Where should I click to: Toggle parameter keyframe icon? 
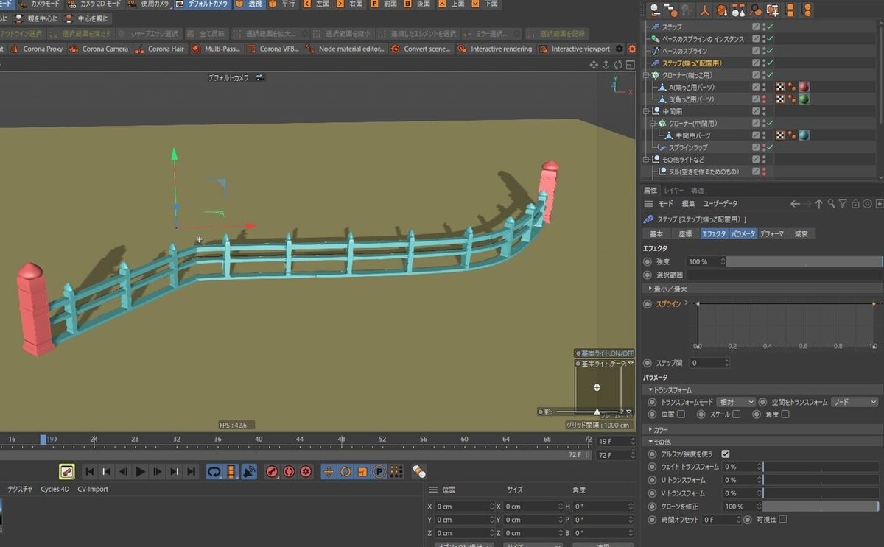click(x=379, y=471)
